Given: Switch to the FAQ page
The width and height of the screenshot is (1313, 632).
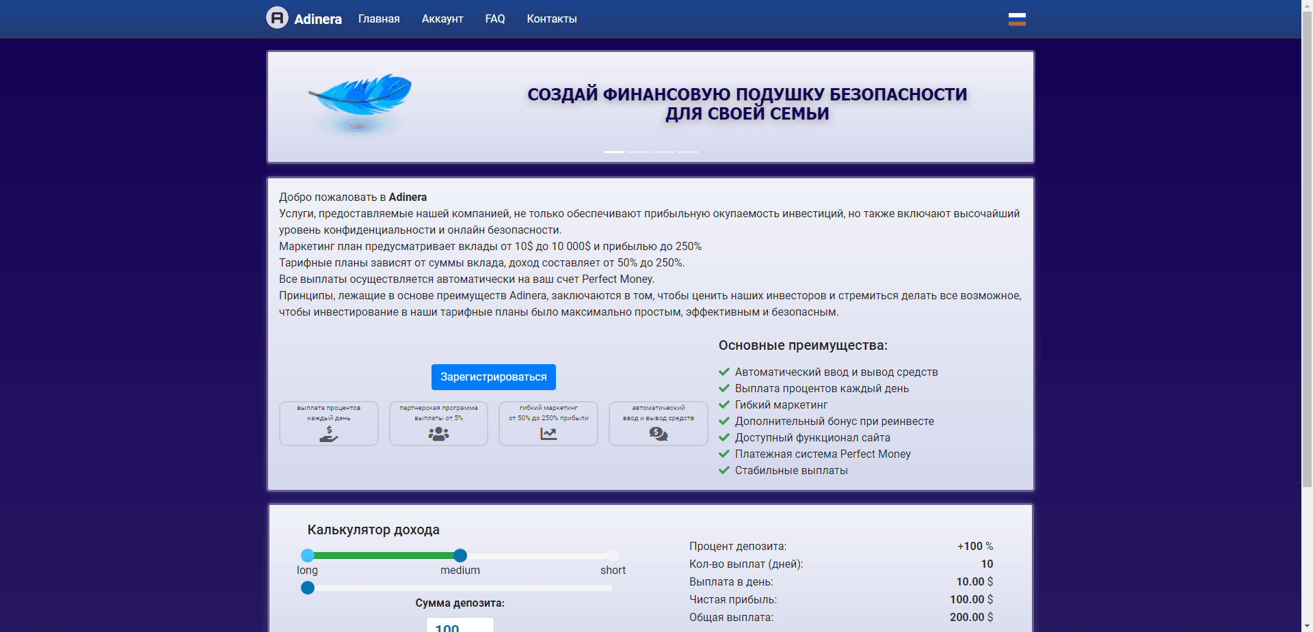Looking at the screenshot, I should tap(494, 18).
